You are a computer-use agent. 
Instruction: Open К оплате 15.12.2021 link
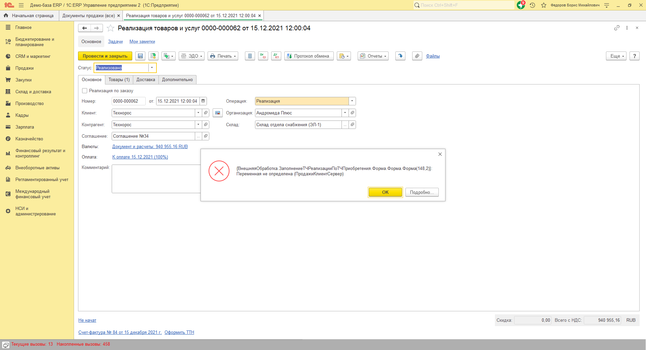pyautogui.click(x=140, y=157)
